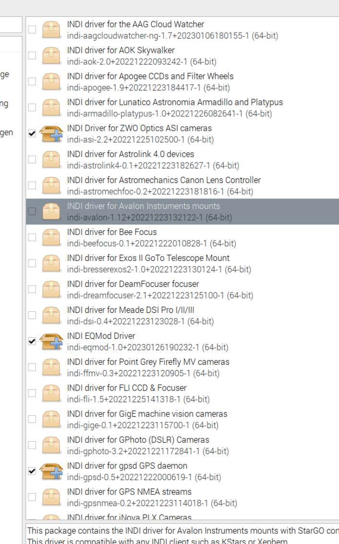Click the GPS NMEA streams package icon
The height and width of the screenshot is (544, 339).
(x=51, y=497)
